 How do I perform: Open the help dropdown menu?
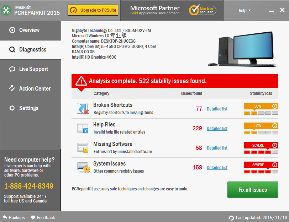(245, 11)
